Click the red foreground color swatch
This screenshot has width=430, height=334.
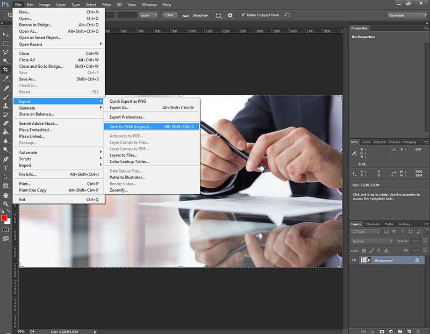[4, 218]
